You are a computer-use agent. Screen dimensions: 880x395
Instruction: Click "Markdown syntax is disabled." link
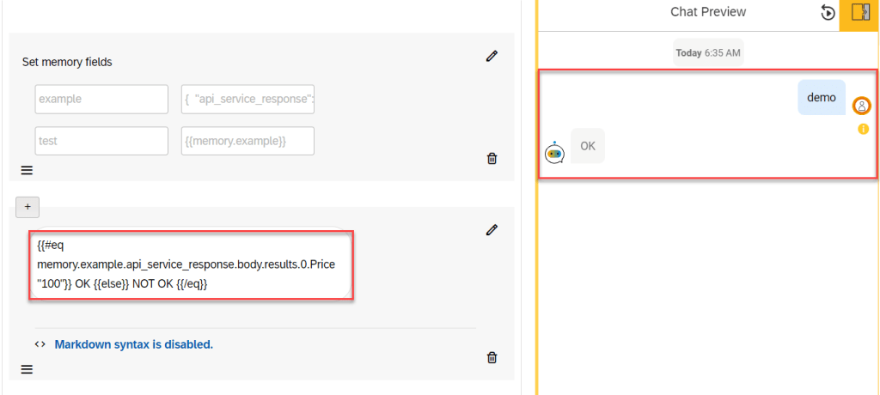(133, 344)
